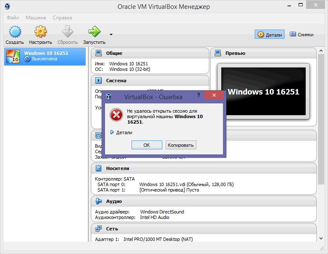
Task: Click the Сеть section header text
Action: coord(112,229)
